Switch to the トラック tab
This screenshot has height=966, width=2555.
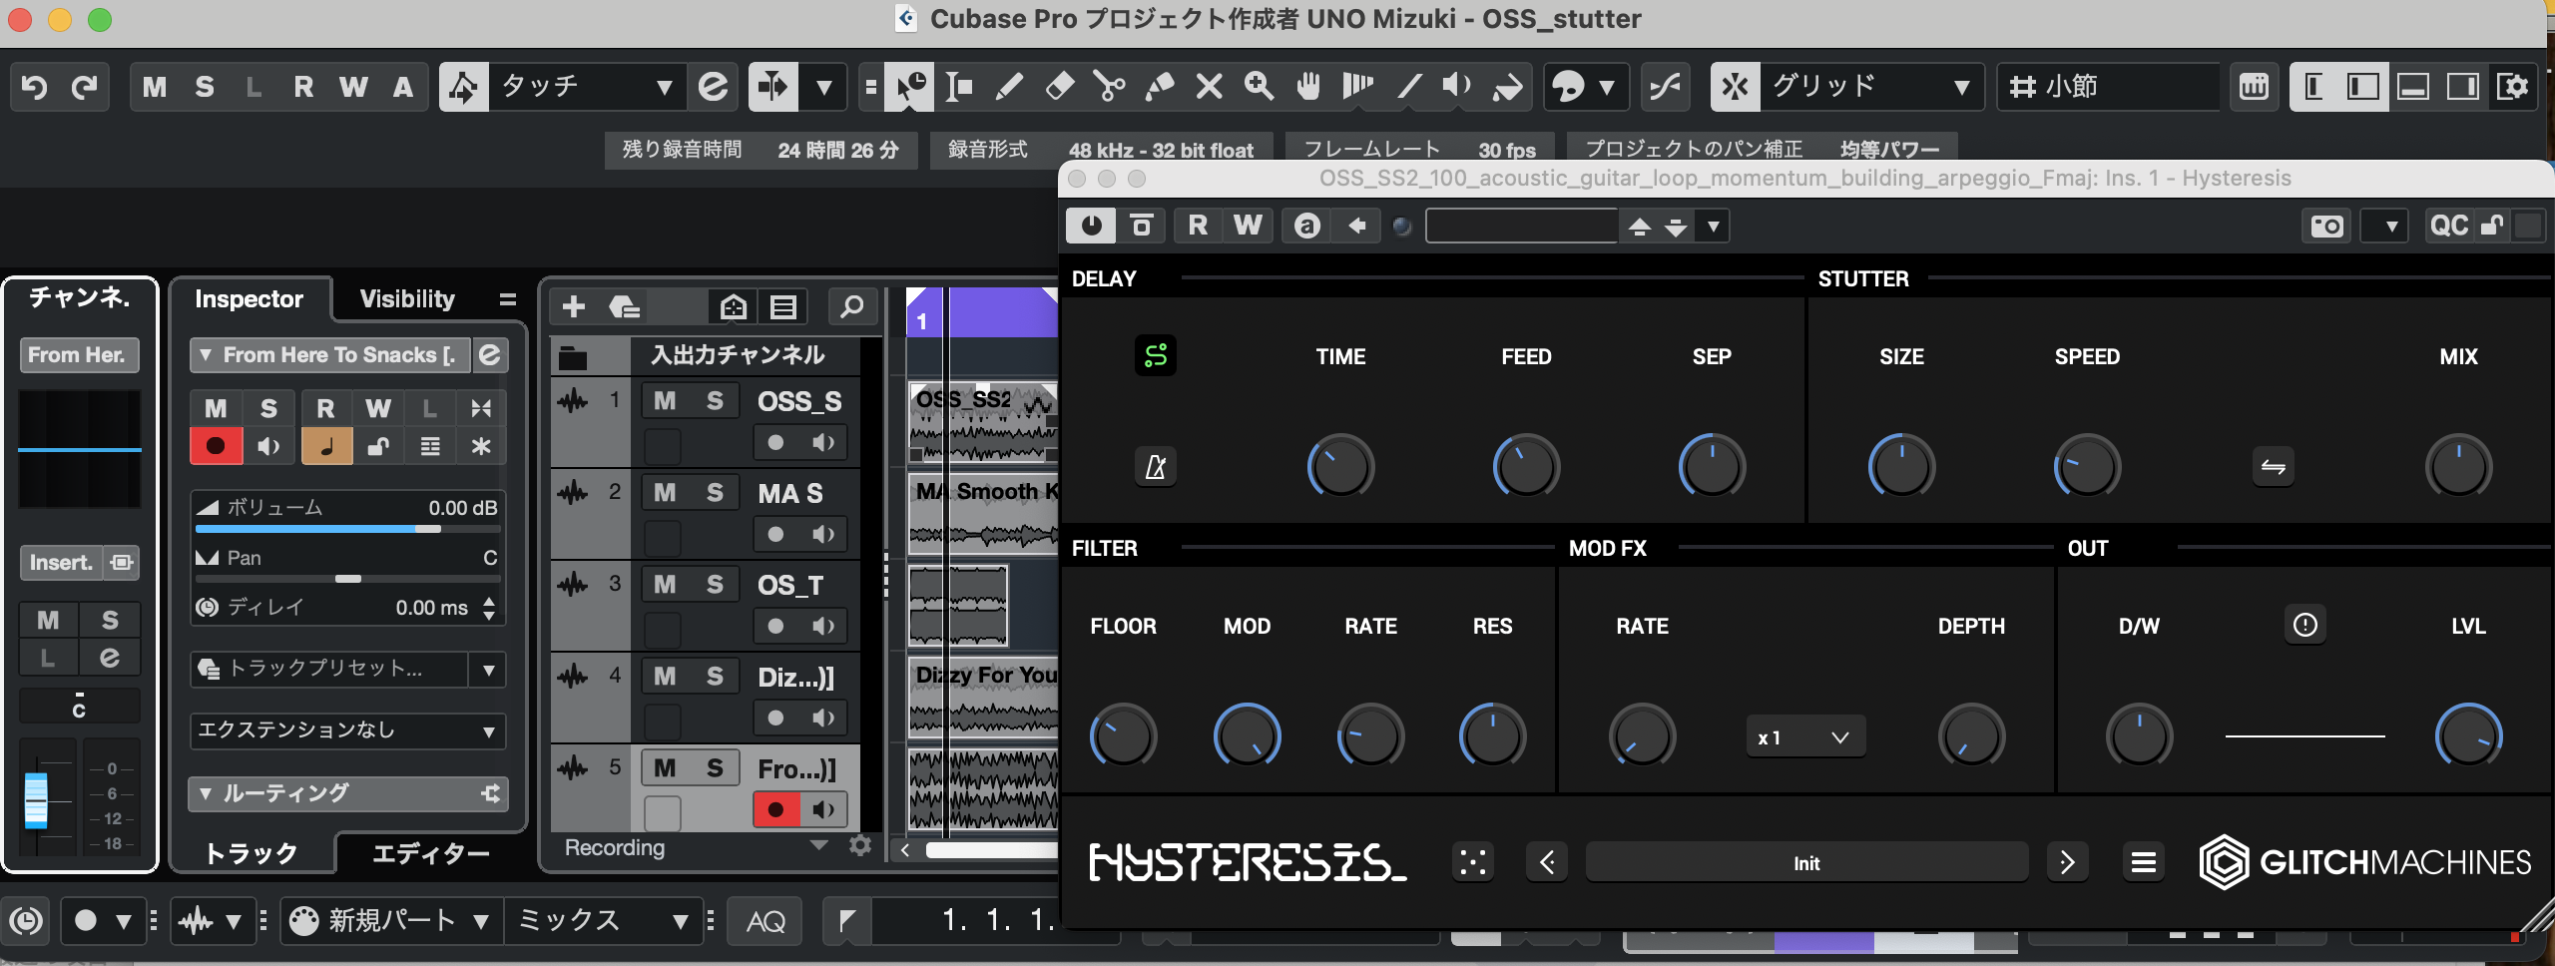tap(252, 854)
